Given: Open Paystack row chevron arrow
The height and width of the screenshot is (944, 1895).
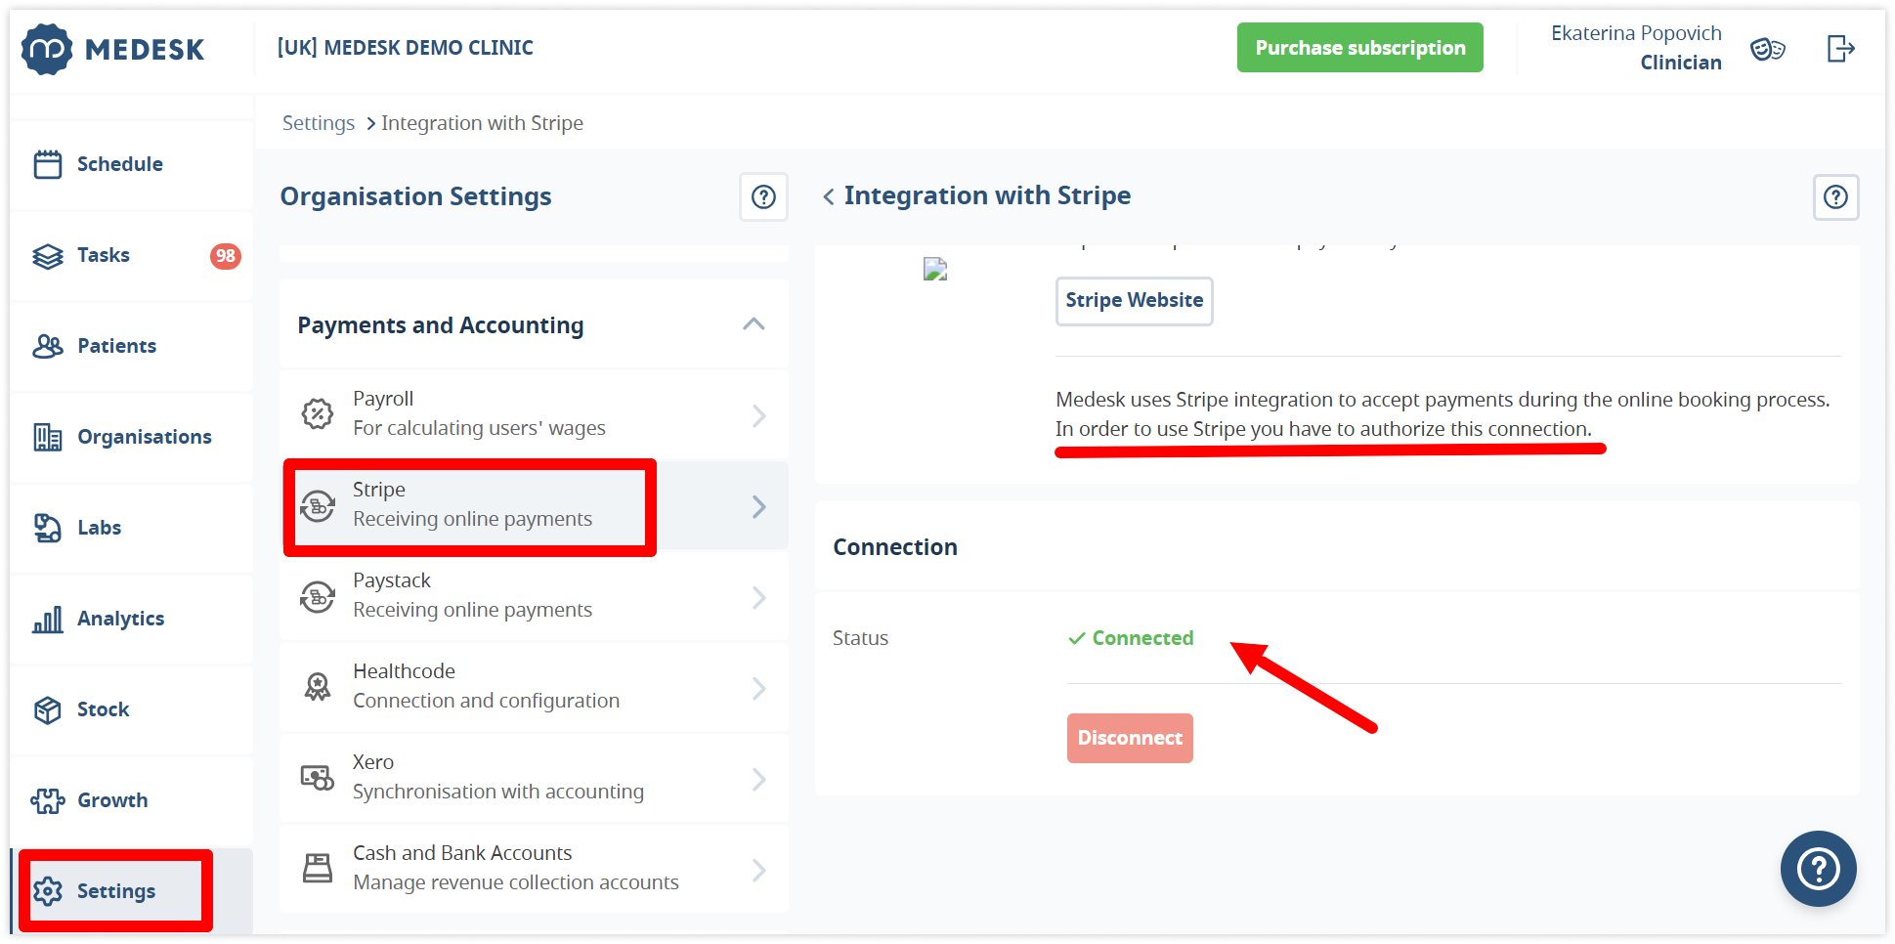Looking at the screenshot, I should 759,597.
